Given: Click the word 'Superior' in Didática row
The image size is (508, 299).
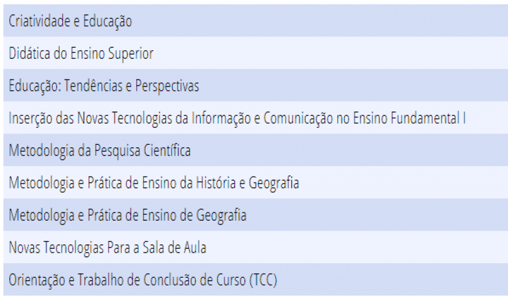Looking at the screenshot, I should tap(131, 54).
